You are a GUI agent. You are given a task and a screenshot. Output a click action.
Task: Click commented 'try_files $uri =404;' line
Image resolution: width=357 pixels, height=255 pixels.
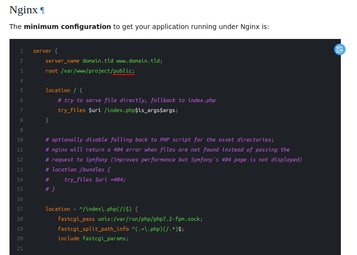tap(95, 179)
